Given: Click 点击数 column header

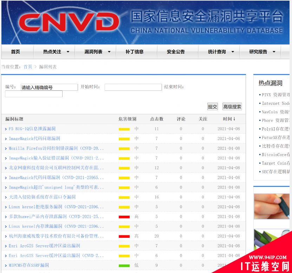Looking at the screenshot, I should [x=157, y=119].
